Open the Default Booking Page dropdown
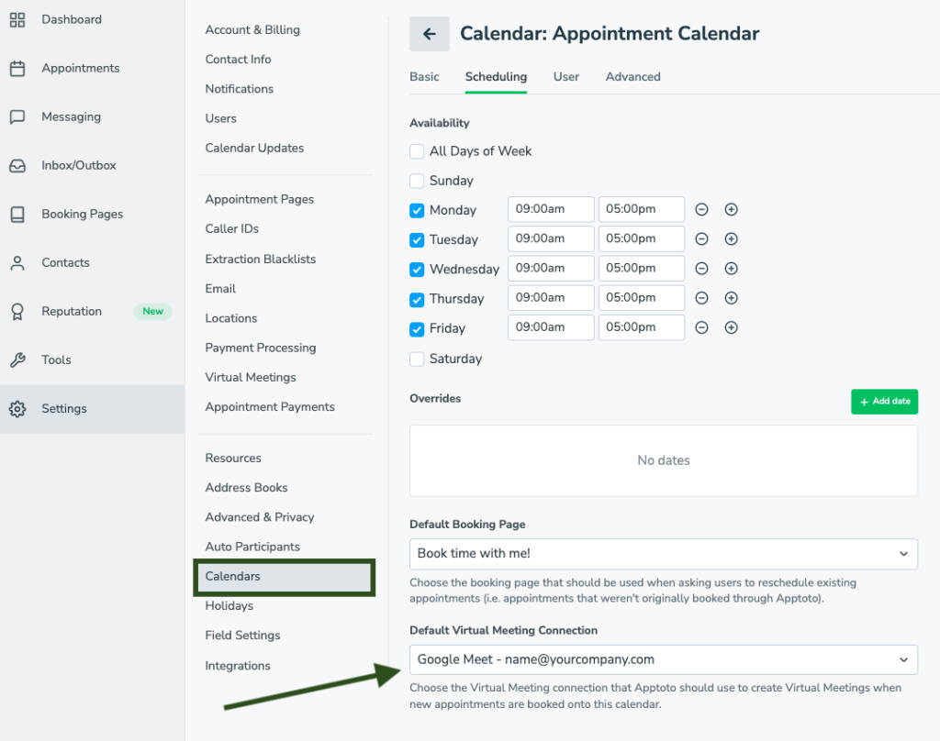Viewport: 940px width, 741px height. [663, 554]
